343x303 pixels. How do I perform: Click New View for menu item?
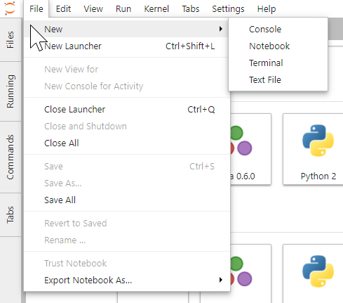127,69
